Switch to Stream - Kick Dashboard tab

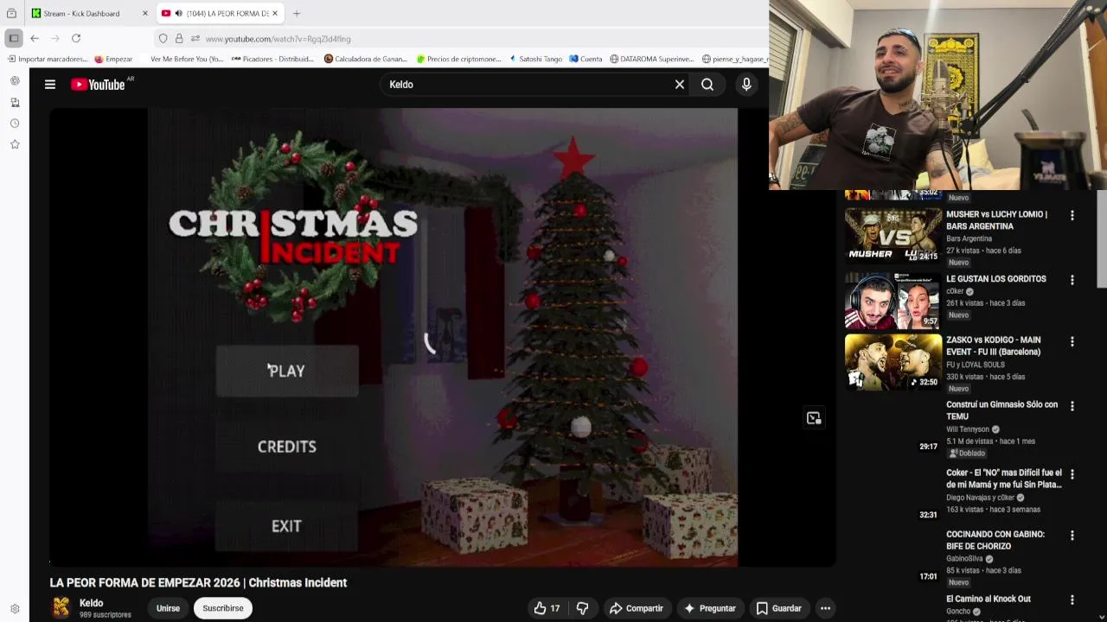[82, 14]
